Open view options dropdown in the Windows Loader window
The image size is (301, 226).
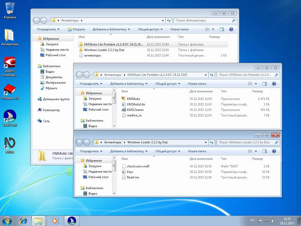click(x=256, y=151)
